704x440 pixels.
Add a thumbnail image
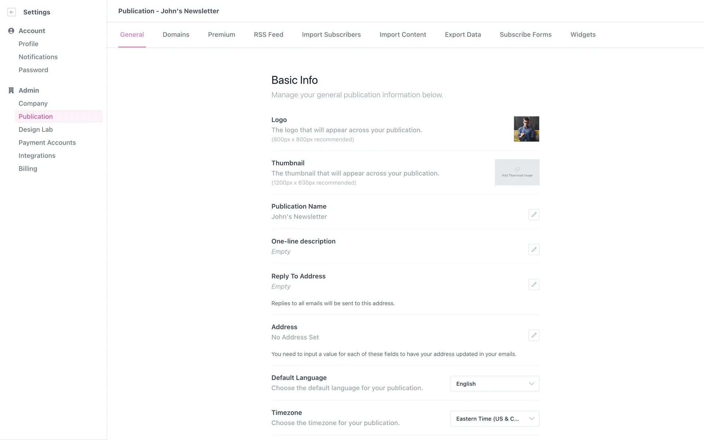pyautogui.click(x=517, y=172)
